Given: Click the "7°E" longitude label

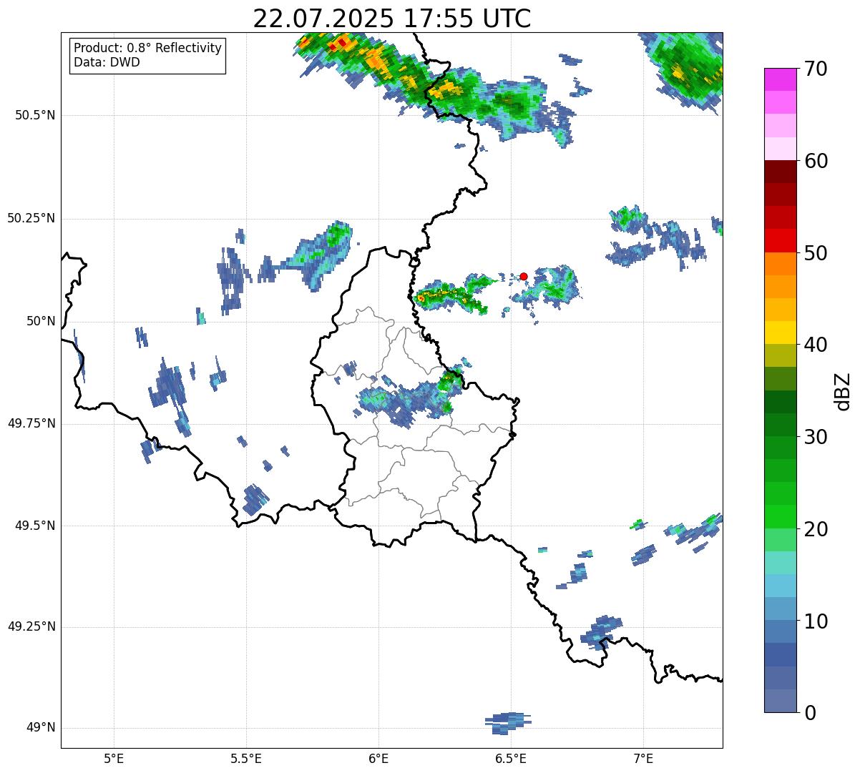Looking at the screenshot, I should pos(643,758).
